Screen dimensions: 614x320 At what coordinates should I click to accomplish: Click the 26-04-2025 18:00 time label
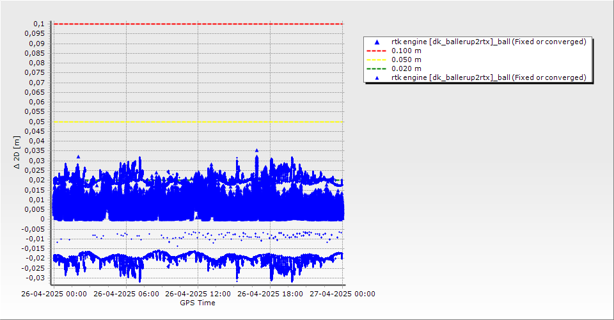click(x=270, y=294)
